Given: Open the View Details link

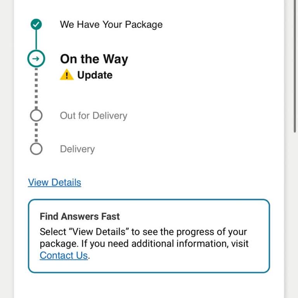Looking at the screenshot, I should click(x=54, y=182).
